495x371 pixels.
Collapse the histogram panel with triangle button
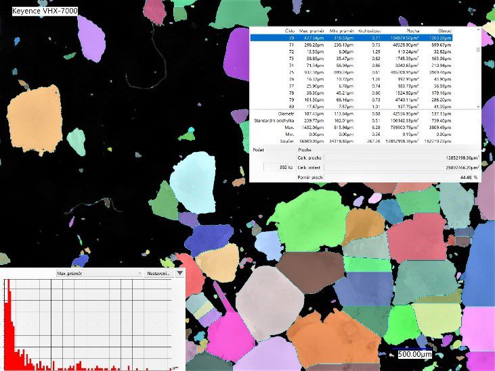[x=179, y=274]
